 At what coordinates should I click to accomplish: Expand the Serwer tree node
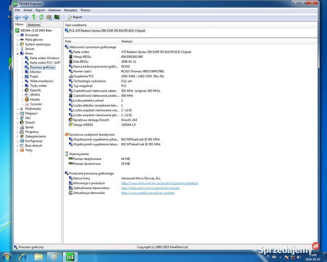coord(17,49)
